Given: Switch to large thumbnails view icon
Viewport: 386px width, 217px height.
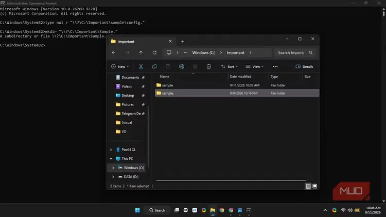Looking at the screenshot, I should [x=314, y=186].
